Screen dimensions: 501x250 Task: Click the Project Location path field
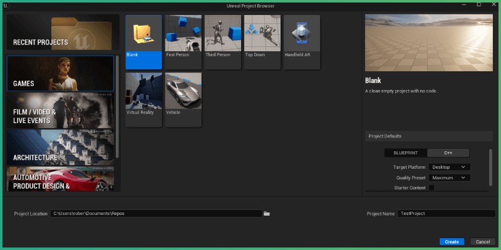(156, 214)
